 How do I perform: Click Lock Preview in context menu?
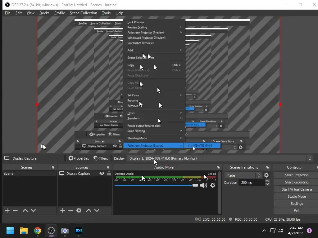(136, 22)
